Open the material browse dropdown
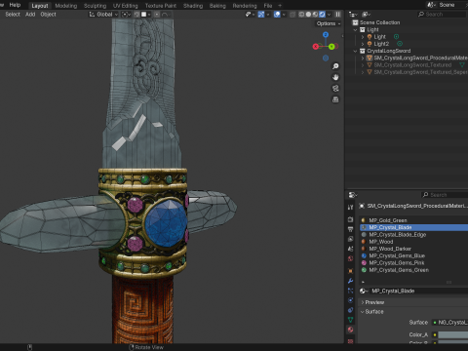468x351 pixels. [364, 291]
